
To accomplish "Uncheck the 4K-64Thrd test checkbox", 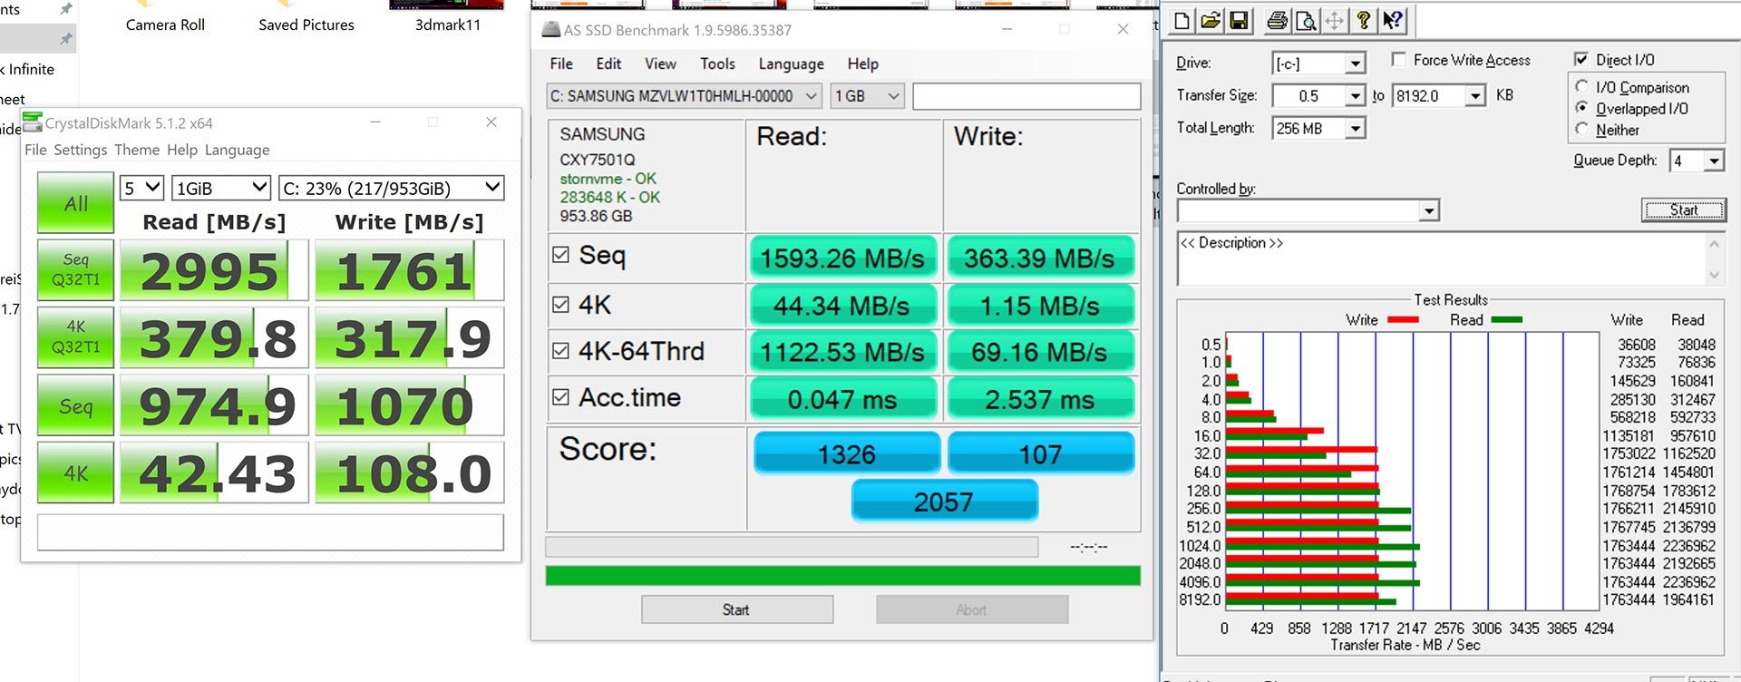I will (560, 351).
